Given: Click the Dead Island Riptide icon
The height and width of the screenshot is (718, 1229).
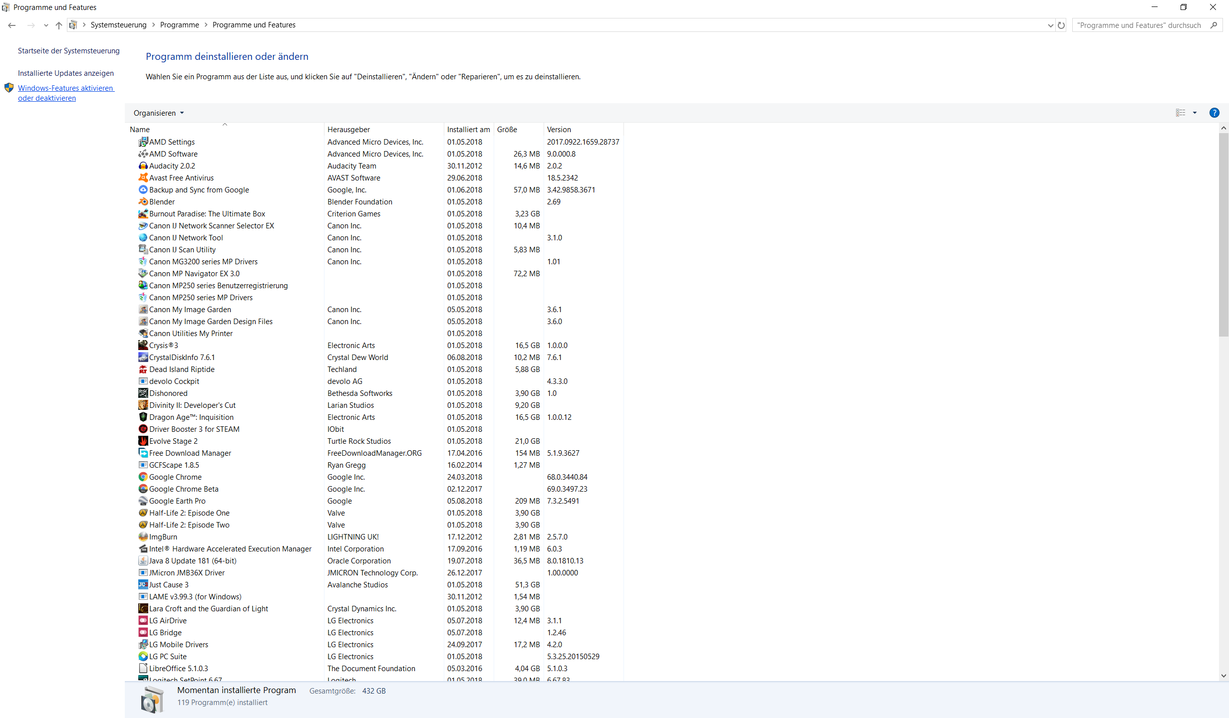Looking at the screenshot, I should click(143, 369).
